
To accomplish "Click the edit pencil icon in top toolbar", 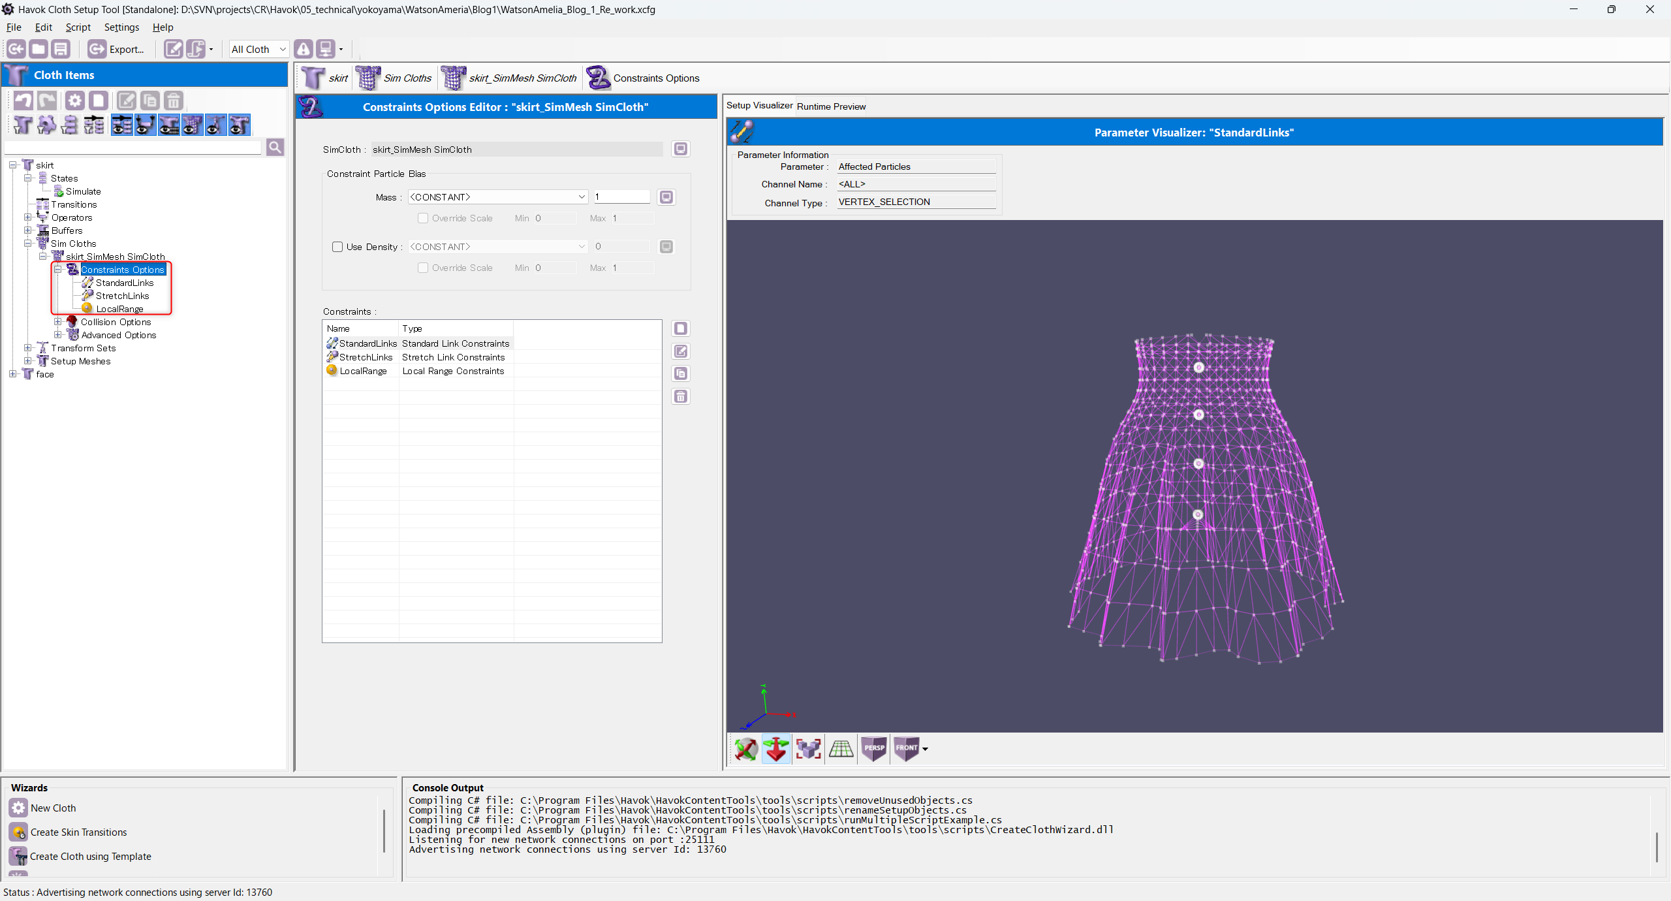I will point(173,49).
